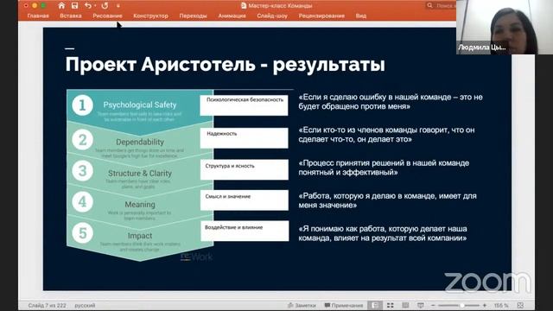Viewport: 553px width, 311px height.
Task: Click the 'Structure & Clarity' heading in graphic
Action: 140,173
